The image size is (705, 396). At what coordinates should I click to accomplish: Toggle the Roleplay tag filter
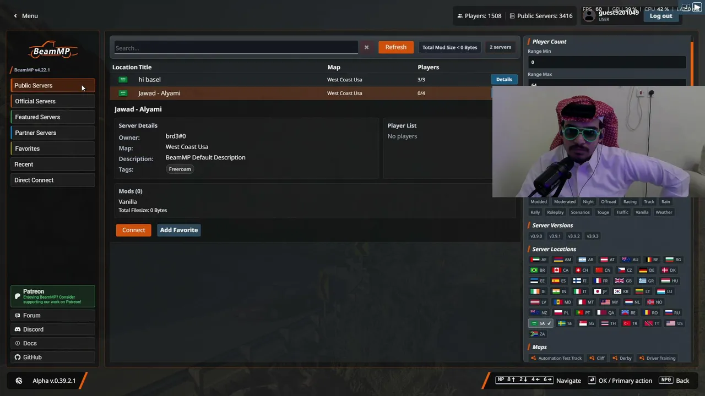point(555,212)
